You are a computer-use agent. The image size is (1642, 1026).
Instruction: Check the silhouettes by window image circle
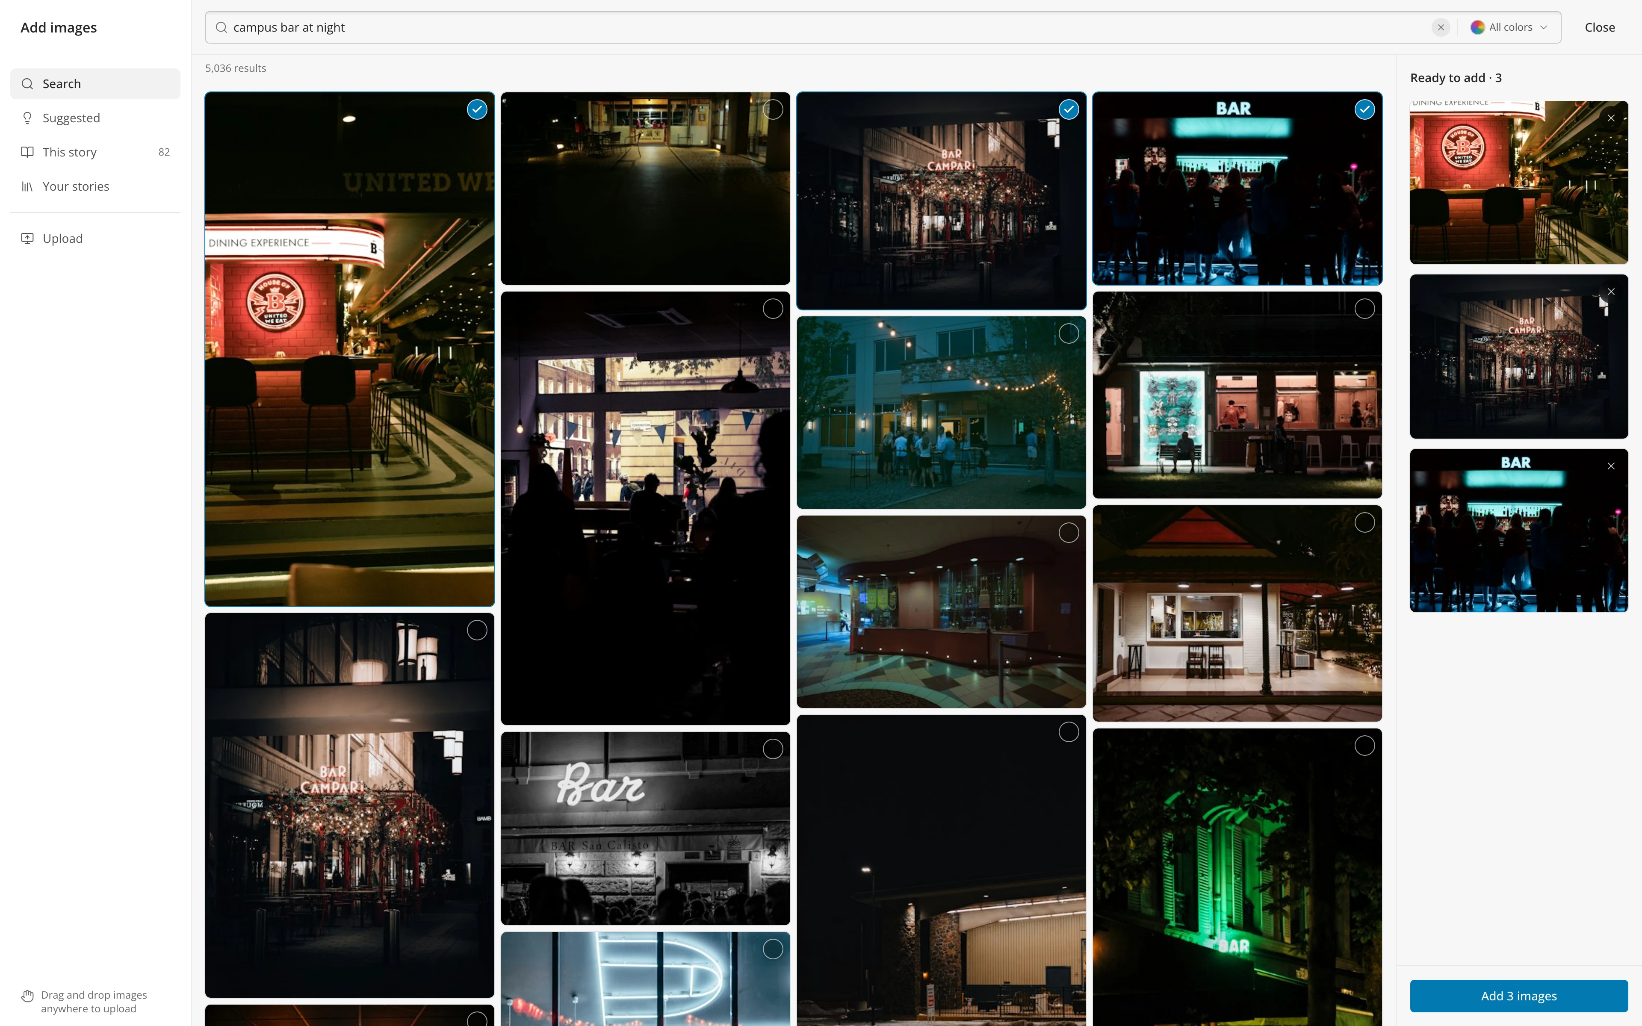point(773,309)
